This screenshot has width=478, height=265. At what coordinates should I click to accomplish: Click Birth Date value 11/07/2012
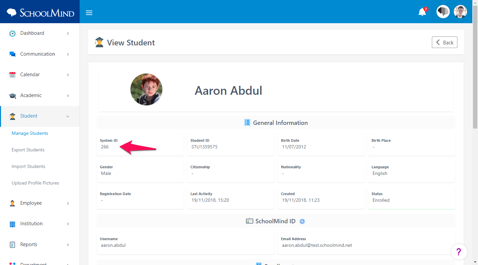(294, 147)
